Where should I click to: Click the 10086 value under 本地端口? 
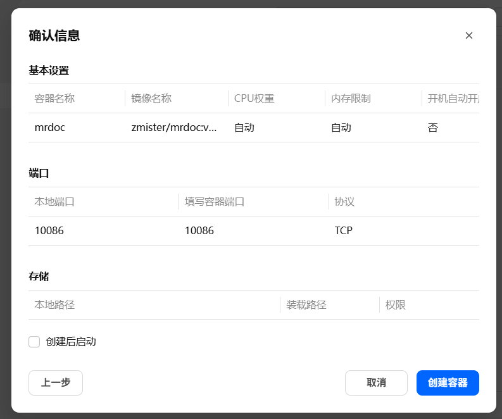click(x=49, y=230)
